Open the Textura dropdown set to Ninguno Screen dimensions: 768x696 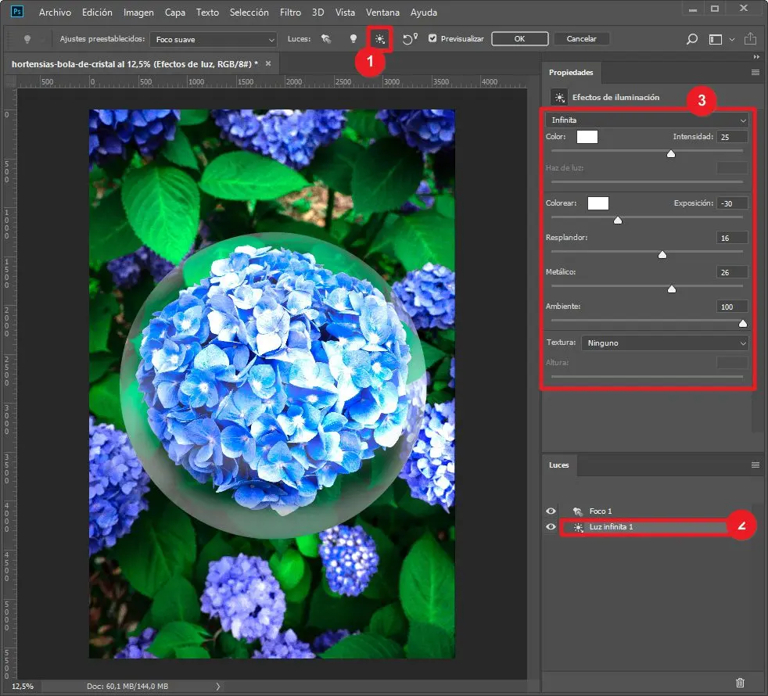click(664, 343)
